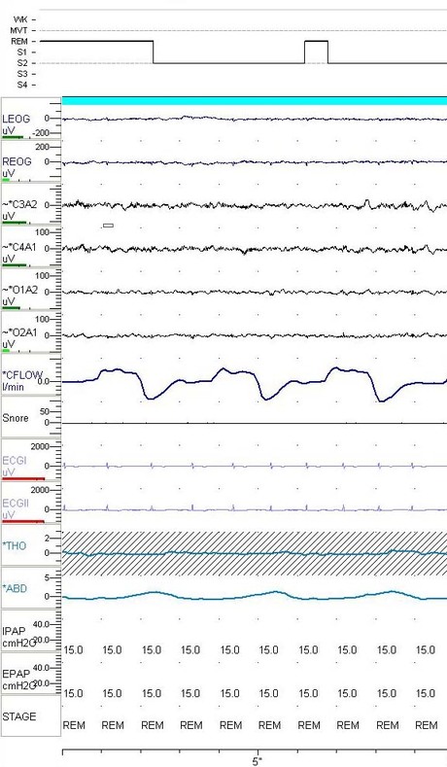Click the ECGI channel label
This screenshot has height=767, width=447.
tap(15, 461)
